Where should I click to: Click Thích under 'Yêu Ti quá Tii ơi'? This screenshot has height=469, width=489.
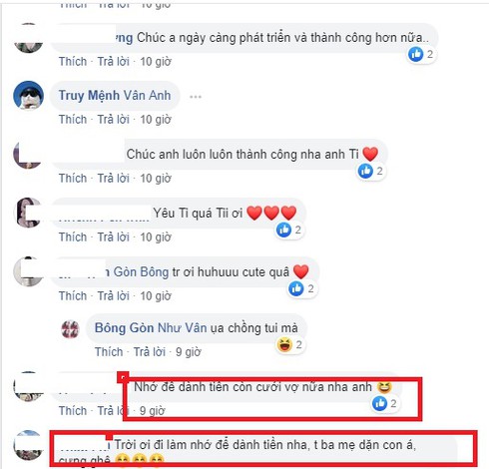pyautogui.click(x=73, y=237)
